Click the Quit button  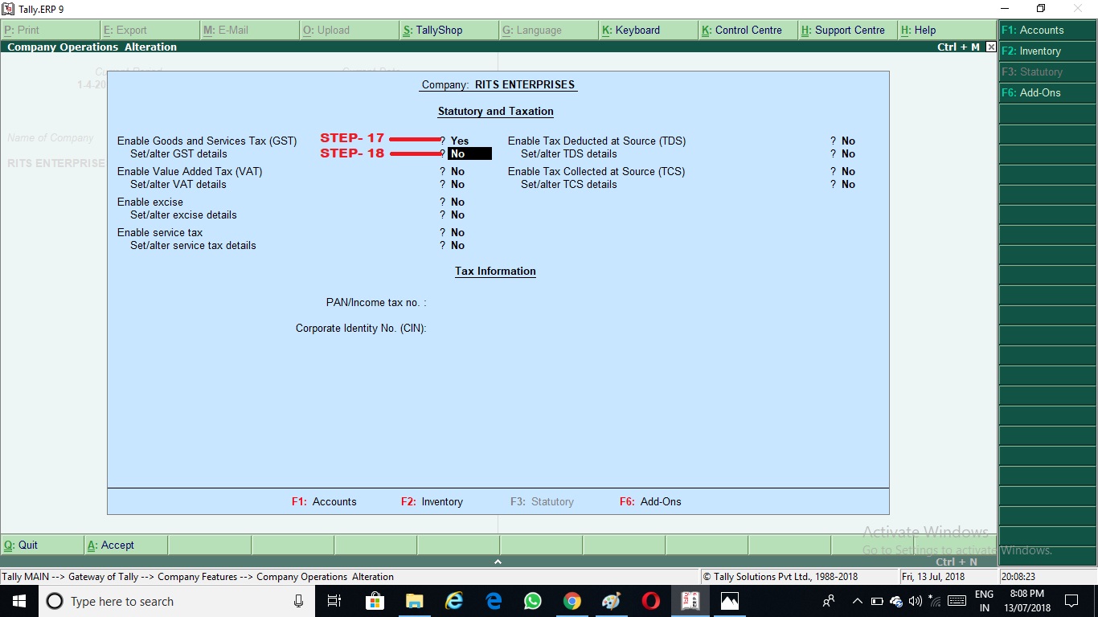42,545
